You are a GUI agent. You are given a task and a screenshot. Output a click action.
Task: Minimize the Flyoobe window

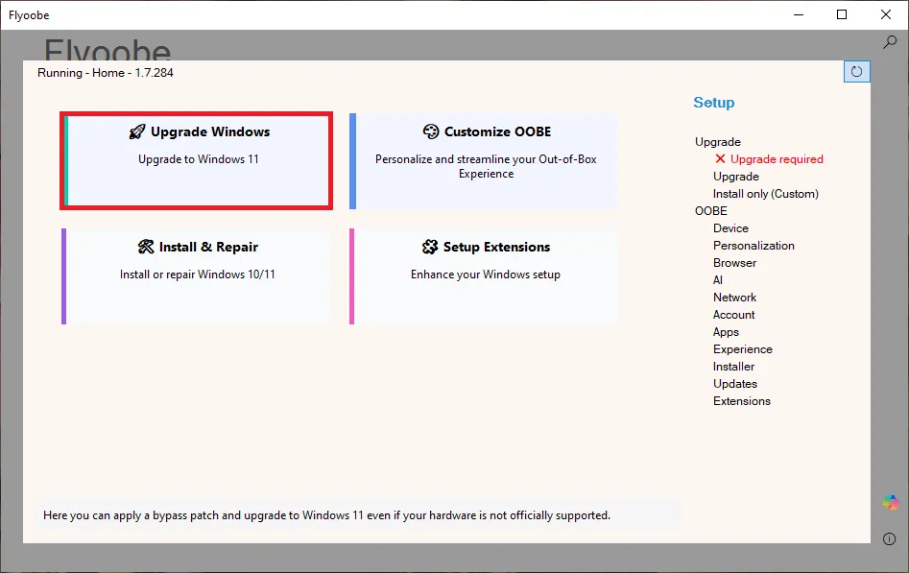tap(799, 14)
